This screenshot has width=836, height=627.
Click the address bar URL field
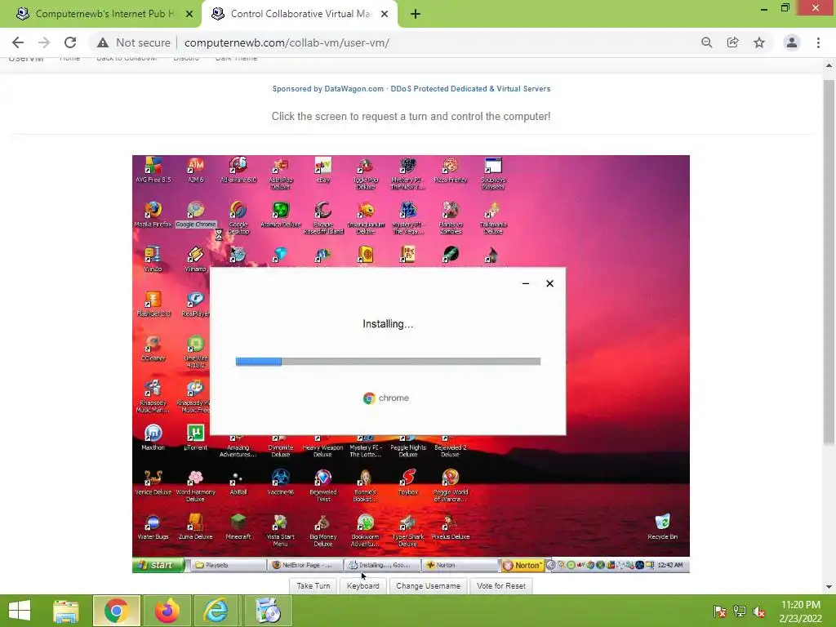click(x=287, y=42)
